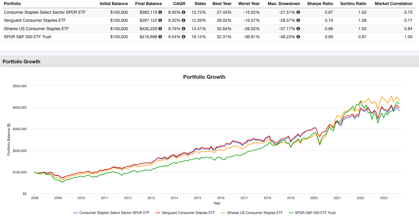419x217 pixels.
Task: Toggle Consumer Staples Select Sector SPDR ETF legend entry
Action: coord(111,213)
